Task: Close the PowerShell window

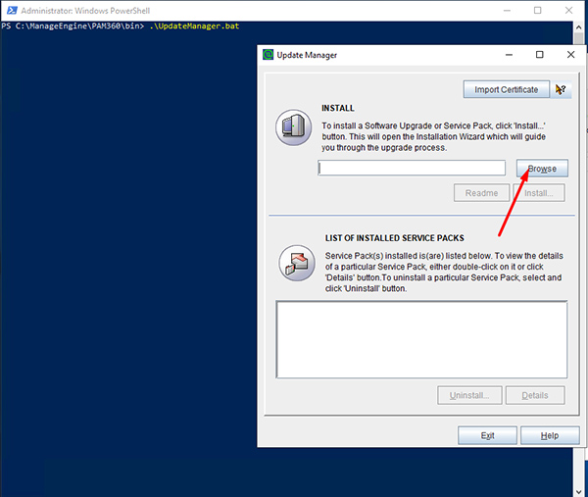Action: click(x=568, y=11)
